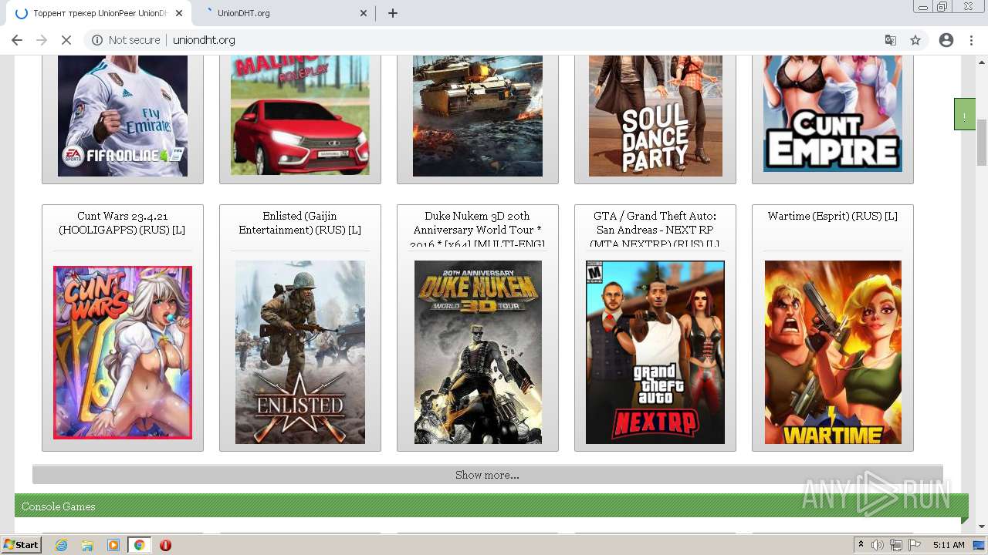Select the Chrome taskbar icon
Screen dimensions: 988x555
(139, 545)
